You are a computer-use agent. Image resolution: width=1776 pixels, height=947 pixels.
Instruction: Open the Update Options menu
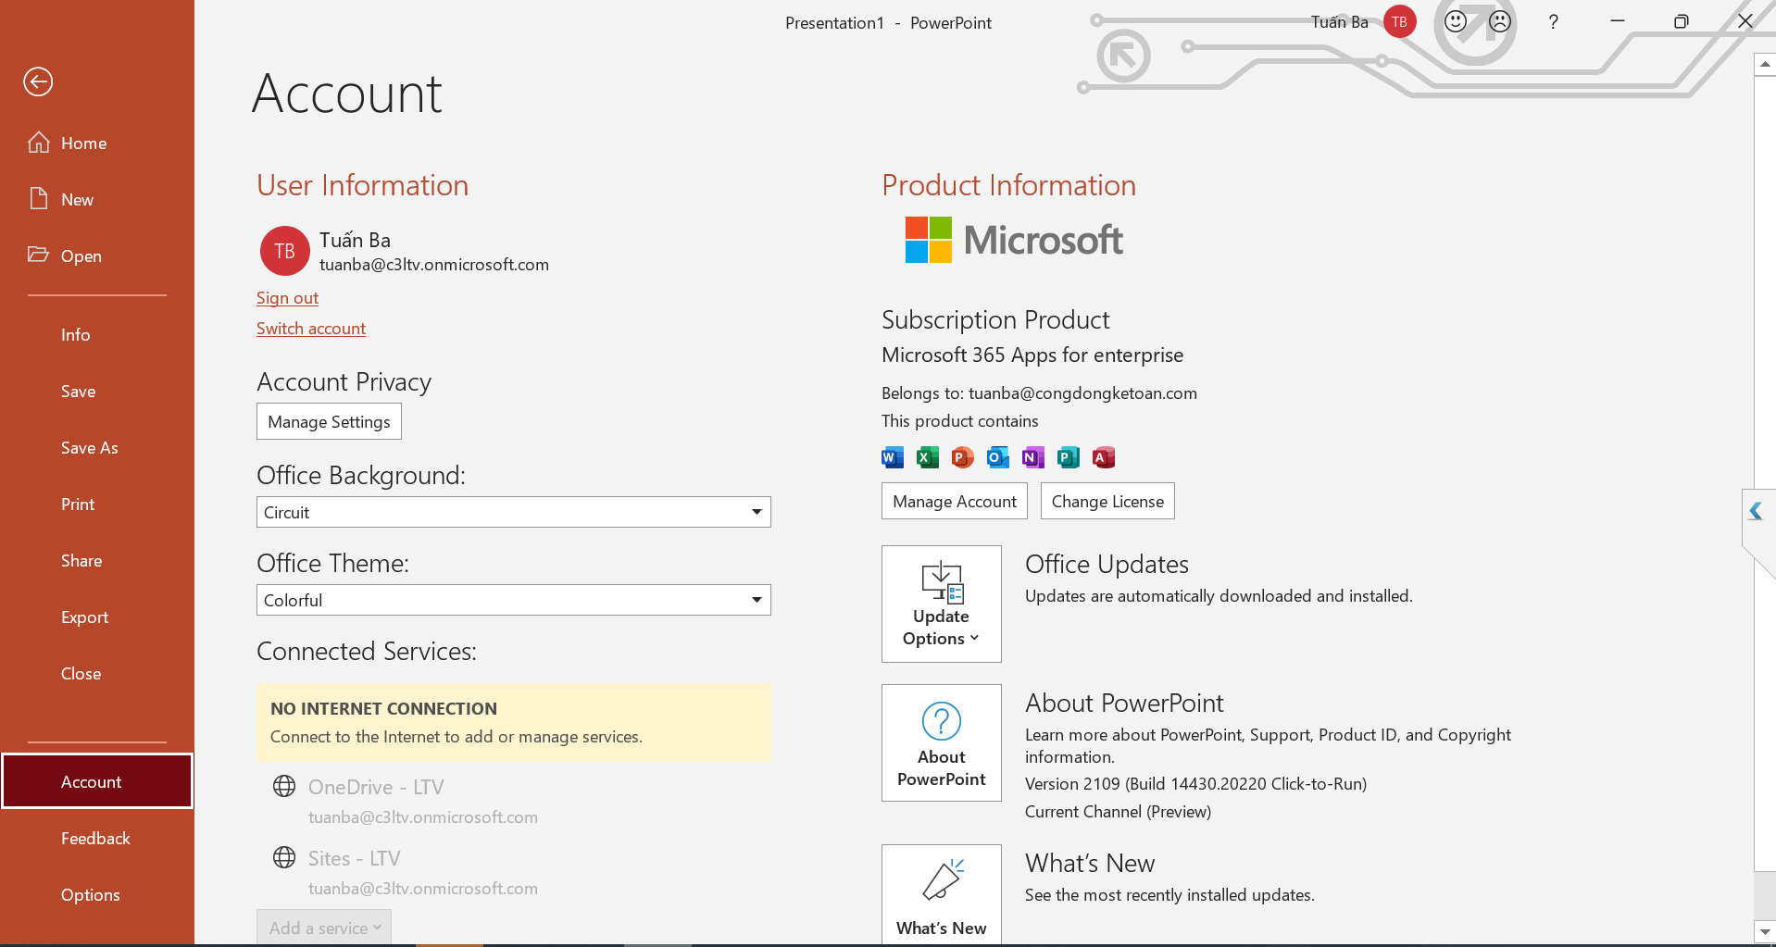[942, 604]
